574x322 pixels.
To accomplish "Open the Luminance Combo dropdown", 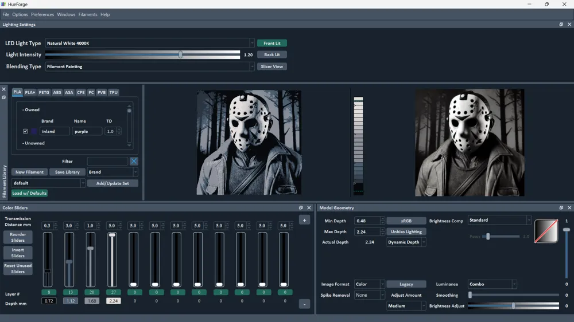I will tap(492, 284).
